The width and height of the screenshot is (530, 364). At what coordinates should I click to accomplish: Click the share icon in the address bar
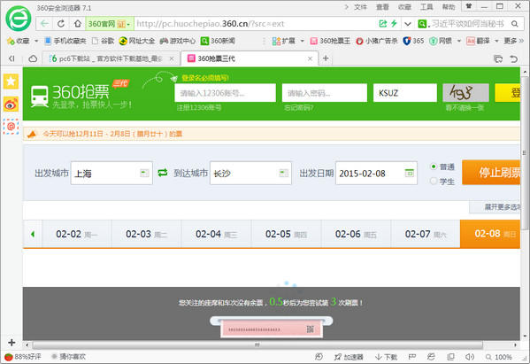383,24
